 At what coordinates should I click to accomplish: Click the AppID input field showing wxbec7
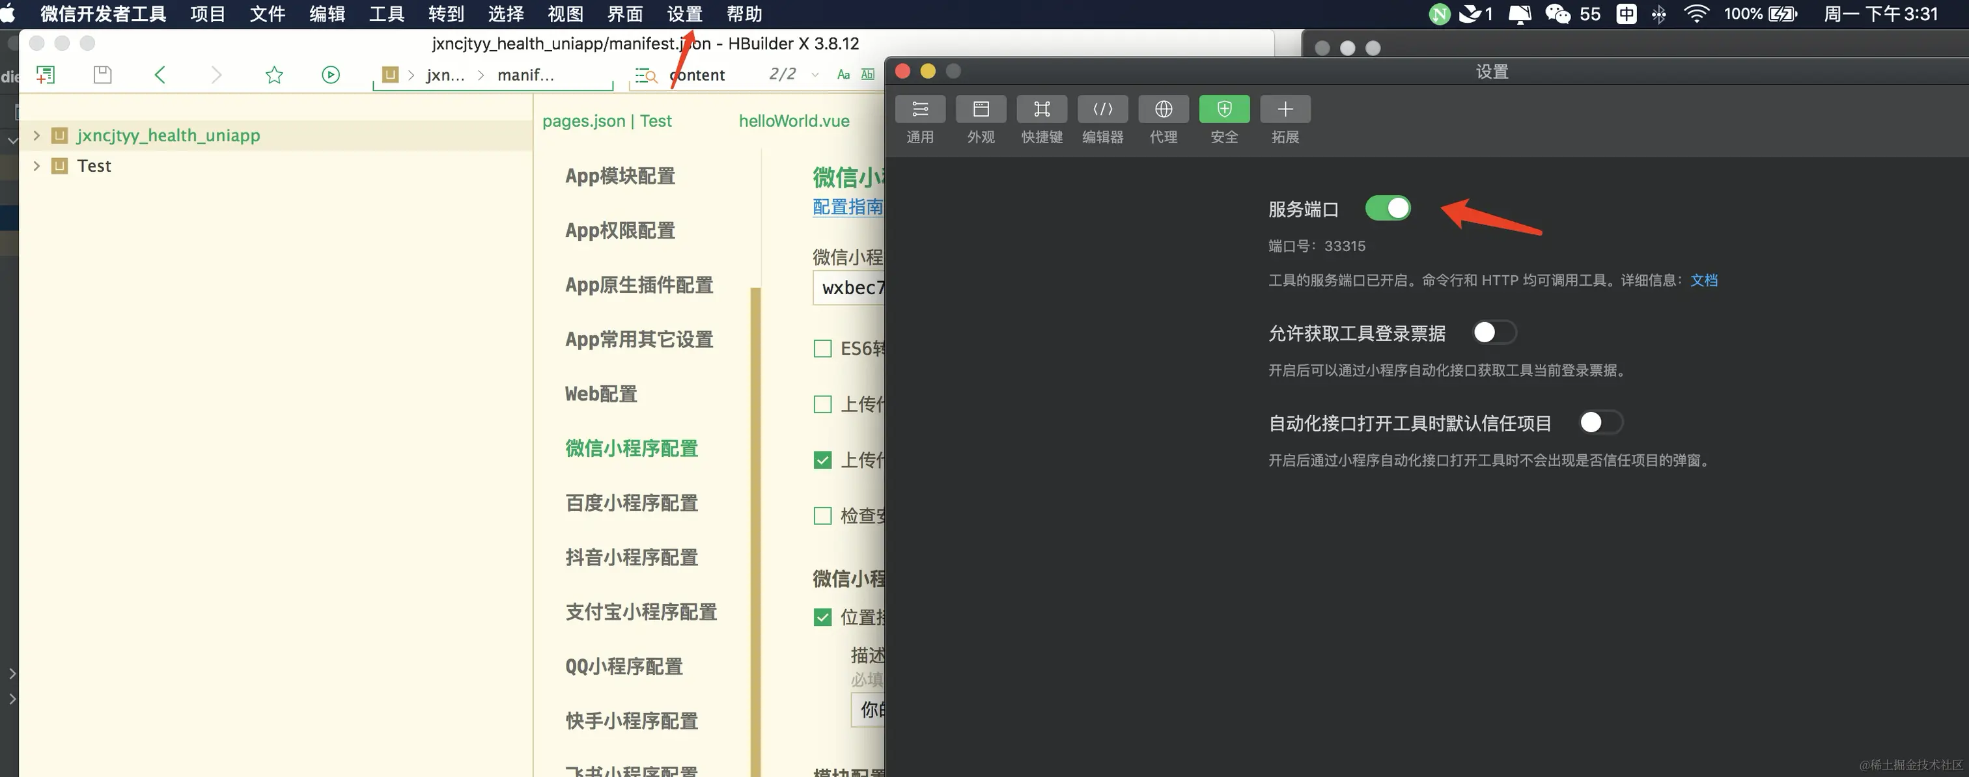849,288
